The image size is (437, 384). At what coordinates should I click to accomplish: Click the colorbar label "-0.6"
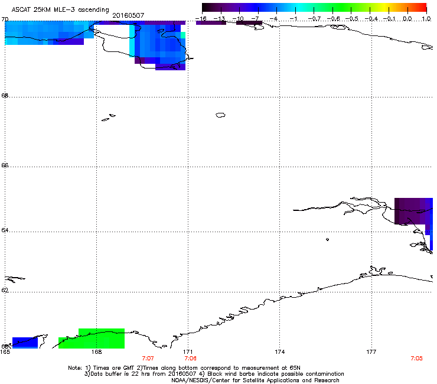click(x=333, y=19)
